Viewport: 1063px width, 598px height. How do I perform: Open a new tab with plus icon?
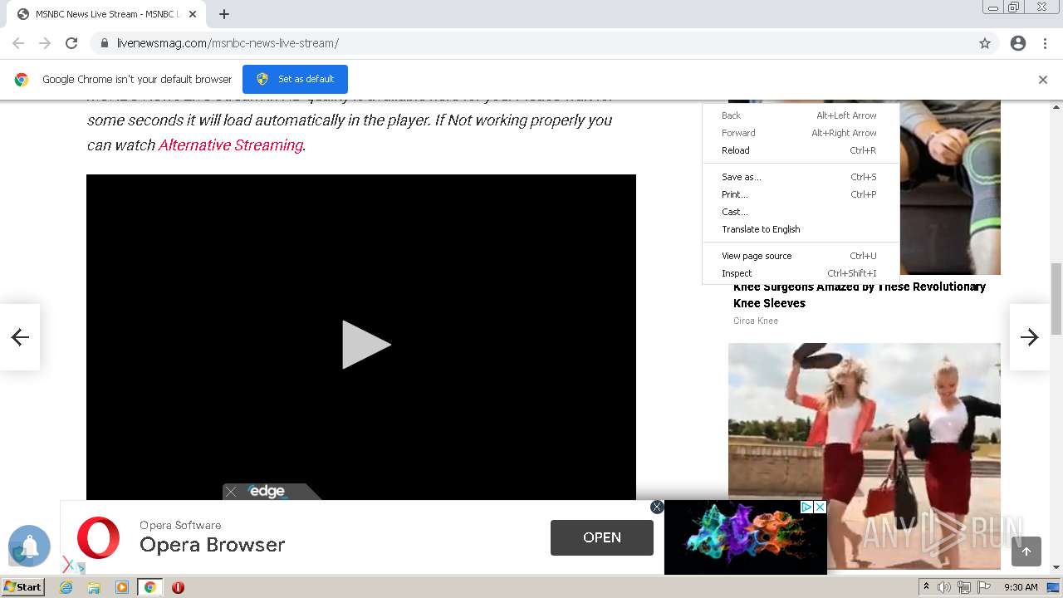pos(224,14)
